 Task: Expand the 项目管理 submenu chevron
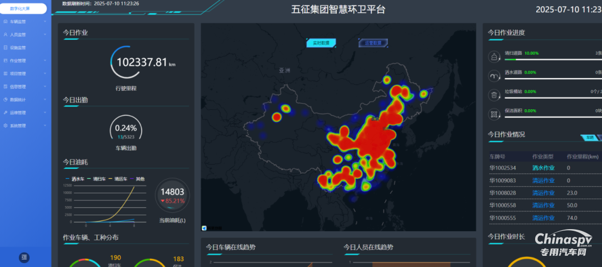click(x=45, y=74)
